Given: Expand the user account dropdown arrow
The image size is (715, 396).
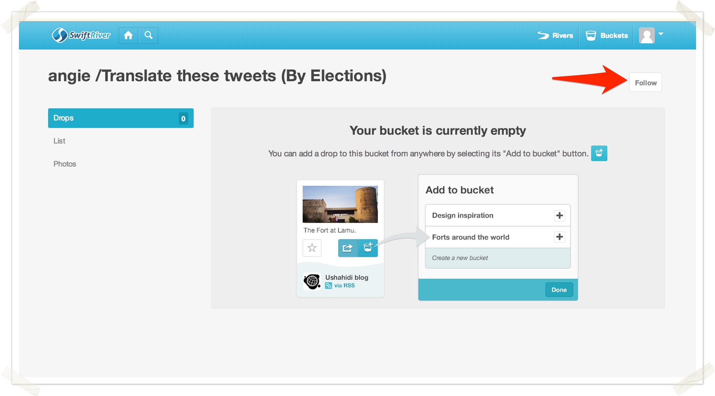Looking at the screenshot, I should (x=661, y=34).
